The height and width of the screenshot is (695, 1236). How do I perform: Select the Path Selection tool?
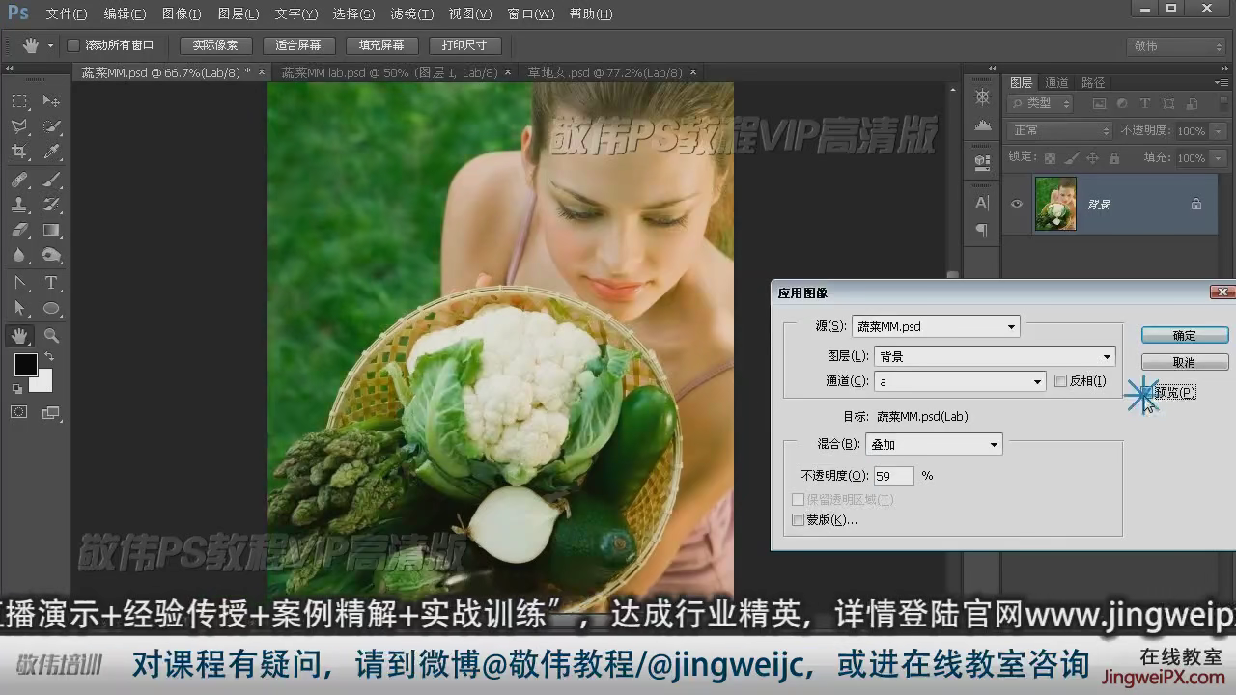[19, 309]
